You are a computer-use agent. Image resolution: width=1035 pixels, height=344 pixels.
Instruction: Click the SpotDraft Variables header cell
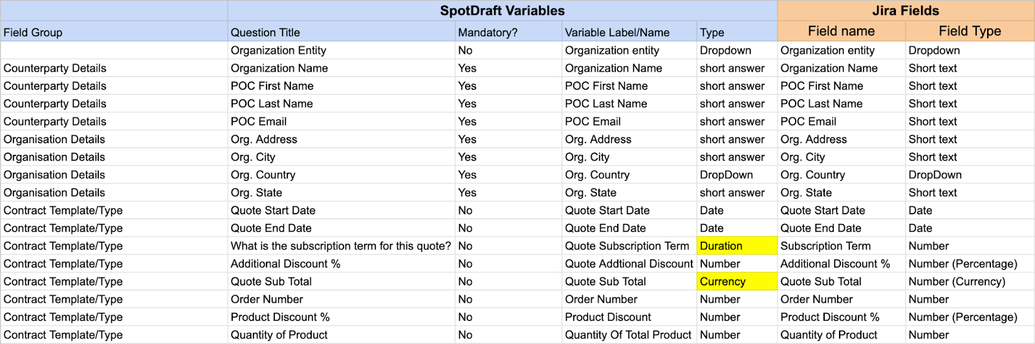click(502, 11)
